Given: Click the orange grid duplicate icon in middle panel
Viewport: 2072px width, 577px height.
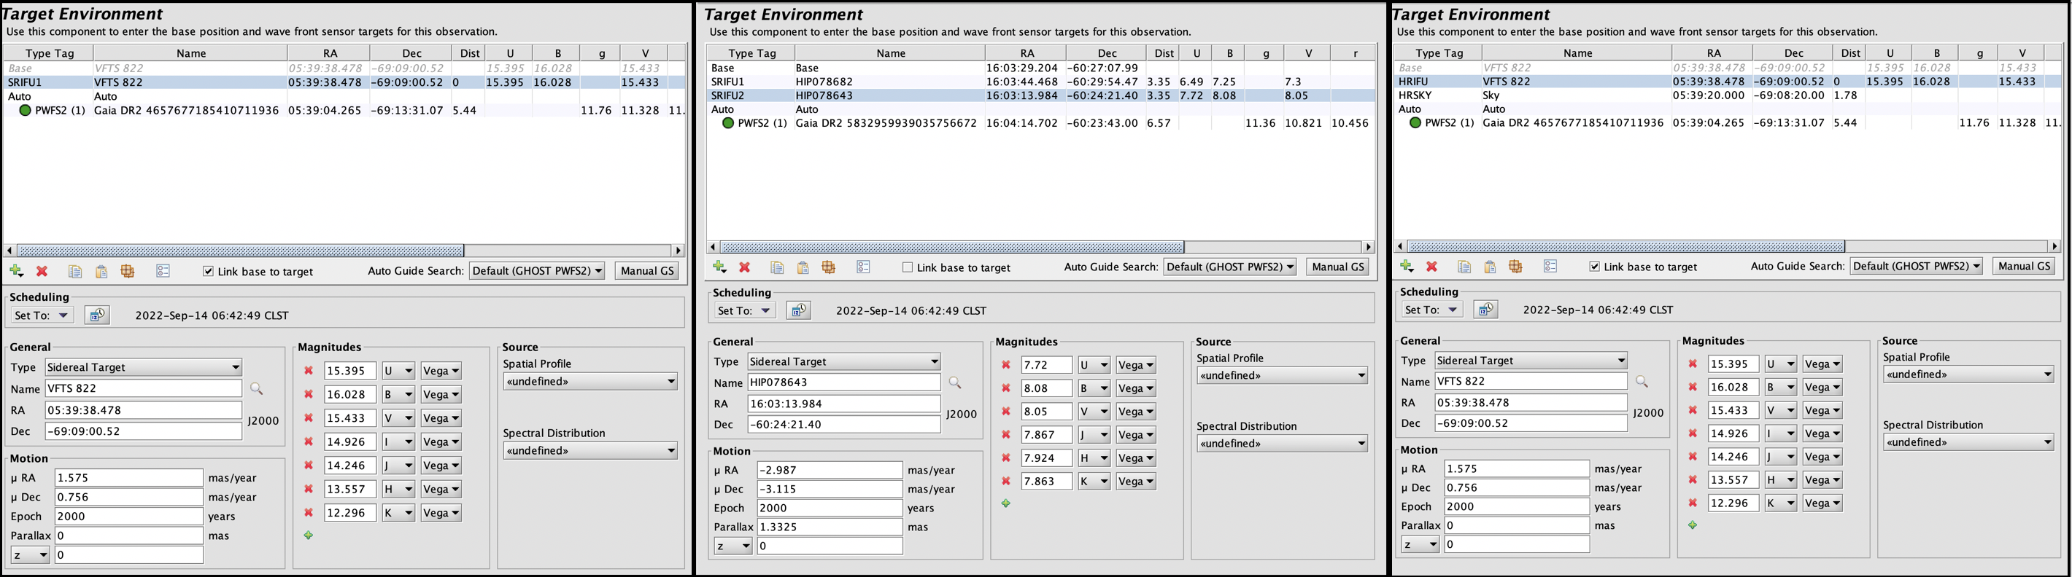Looking at the screenshot, I should [x=829, y=267].
